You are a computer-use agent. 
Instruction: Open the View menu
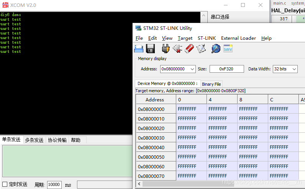click(167, 38)
